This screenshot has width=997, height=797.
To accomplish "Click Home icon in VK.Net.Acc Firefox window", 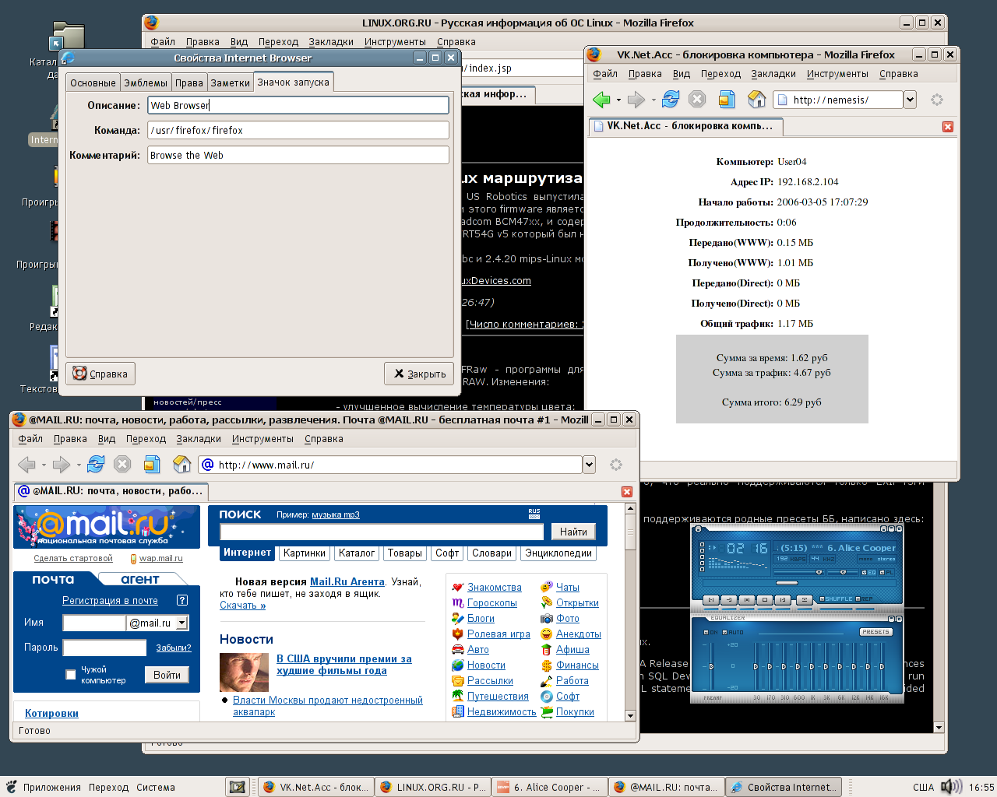I will click(756, 100).
